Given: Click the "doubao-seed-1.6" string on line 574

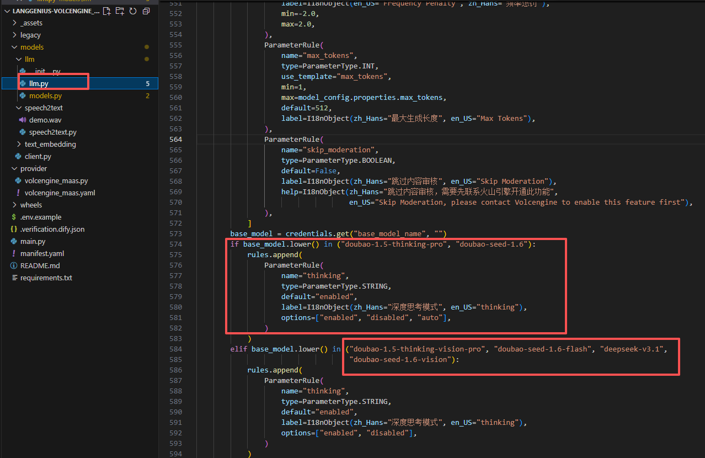Looking at the screenshot, I should (493, 244).
